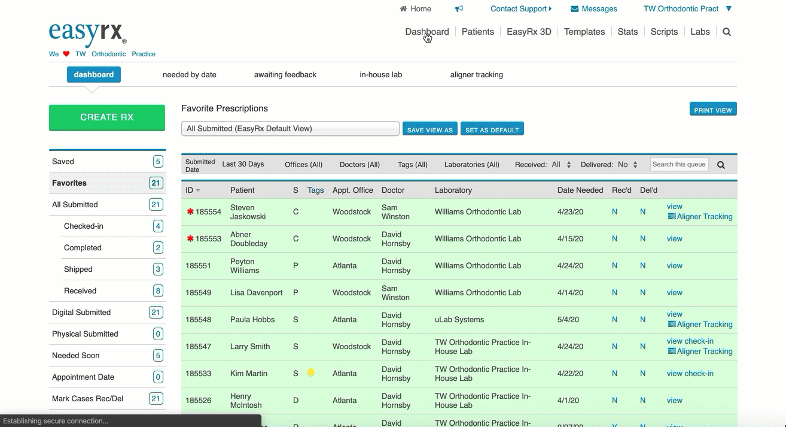The image size is (786, 427).
Task: Sort by ID column header
Action: coord(193,190)
